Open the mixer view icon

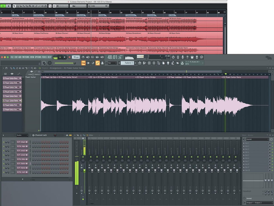point(153,63)
